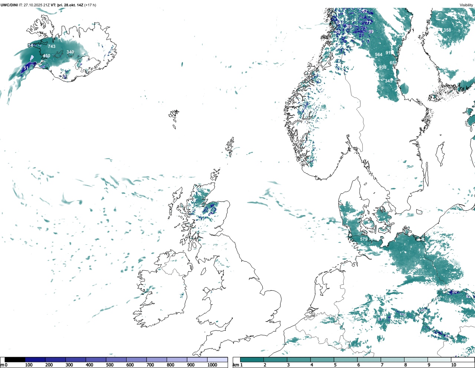
Task: Click the "358" value over Finland
Action: [448, 30]
